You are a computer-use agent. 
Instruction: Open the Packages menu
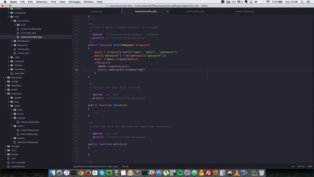74,2
